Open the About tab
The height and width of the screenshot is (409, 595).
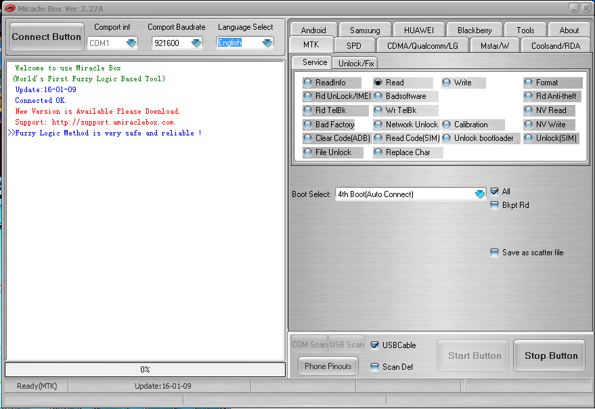tap(569, 30)
